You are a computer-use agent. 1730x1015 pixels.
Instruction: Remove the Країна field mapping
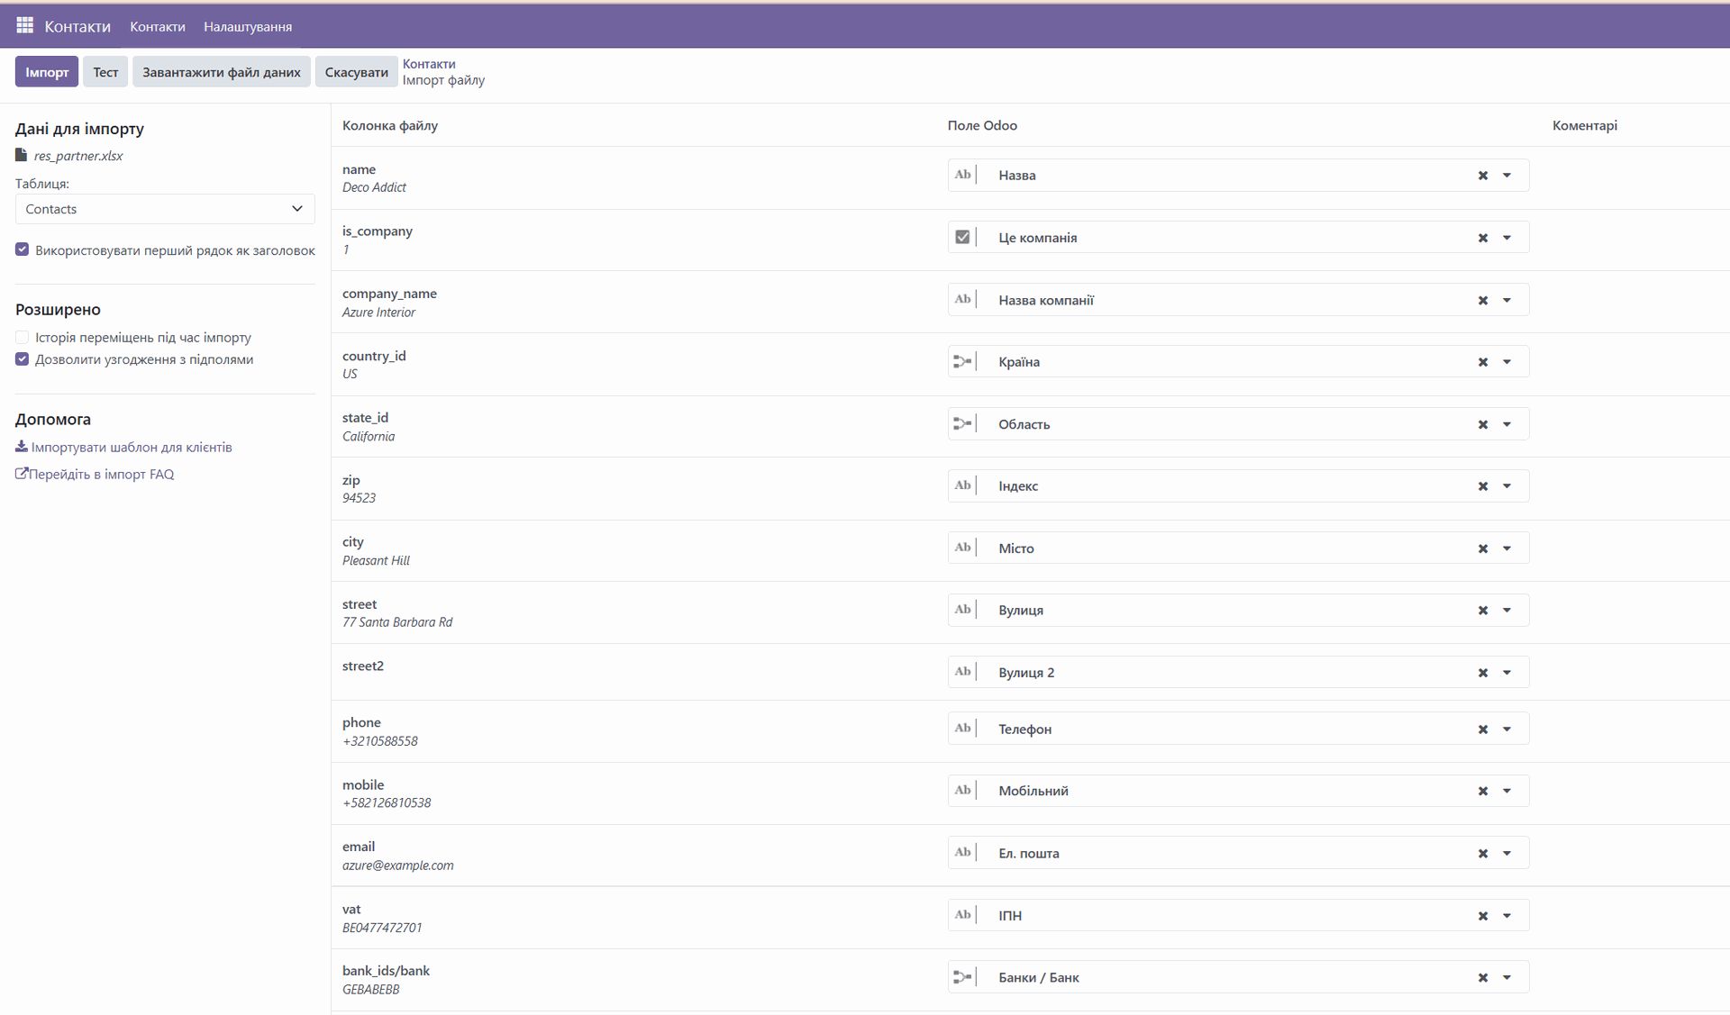tap(1482, 362)
